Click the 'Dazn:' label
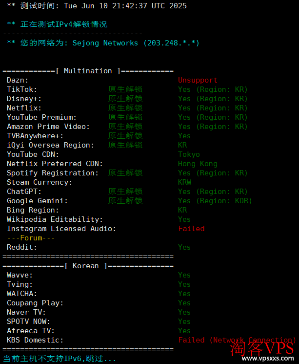 click(18, 80)
